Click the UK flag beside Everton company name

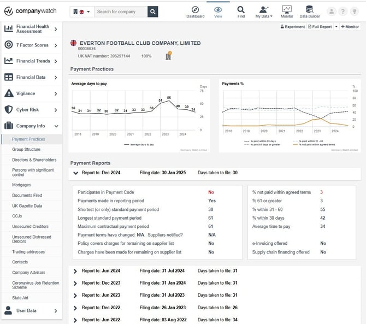click(74, 43)
